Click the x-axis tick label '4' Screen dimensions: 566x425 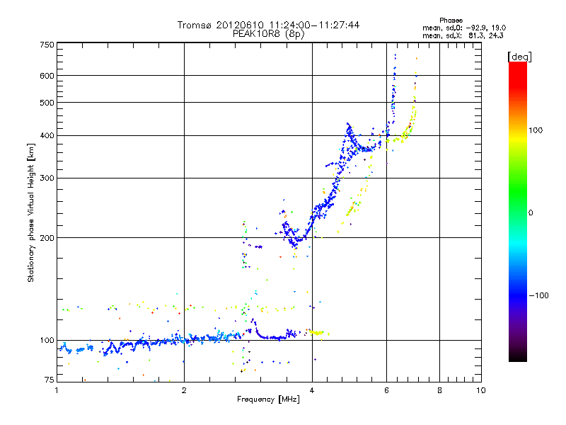click(312, 391)
